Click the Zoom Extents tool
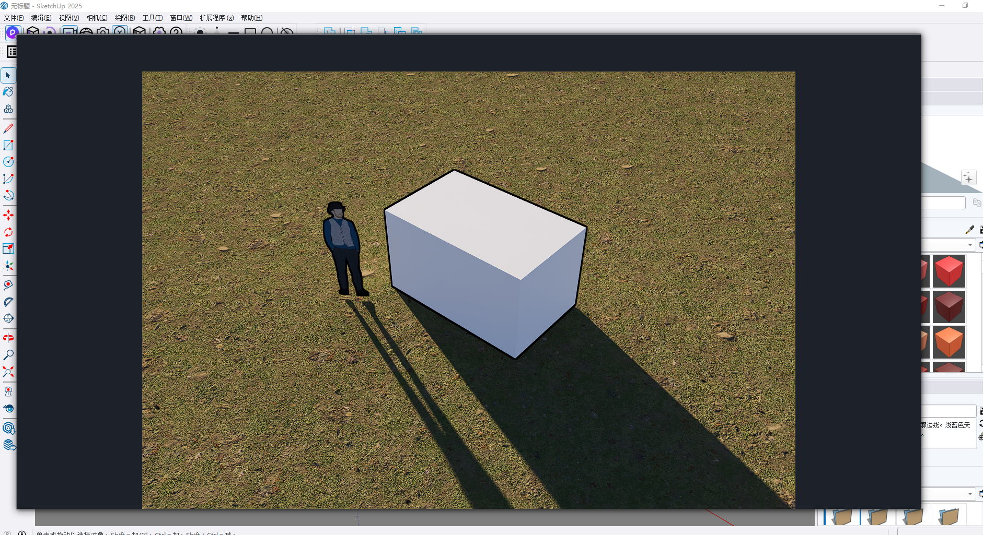This screenshot has height=535, width=983. tap(8, 372)
